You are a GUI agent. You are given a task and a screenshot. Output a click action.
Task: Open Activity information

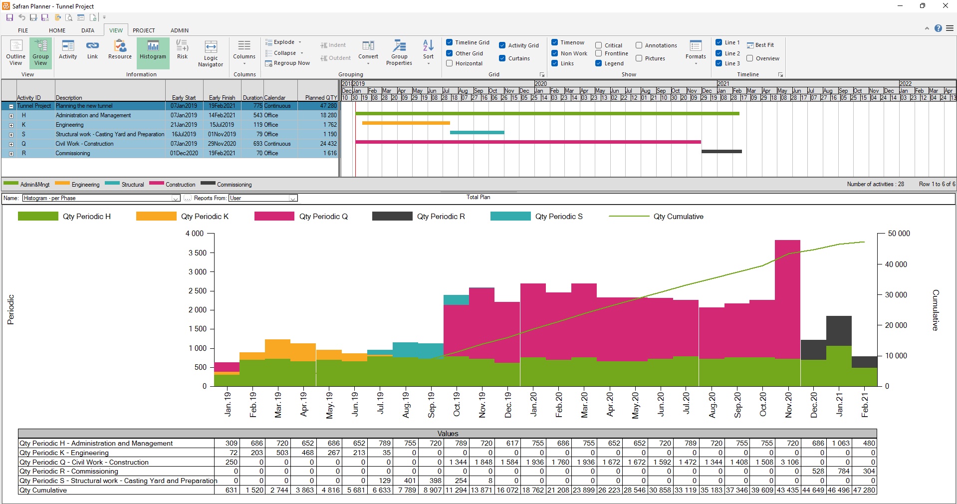pyautogui.click(x=68, y=50)
